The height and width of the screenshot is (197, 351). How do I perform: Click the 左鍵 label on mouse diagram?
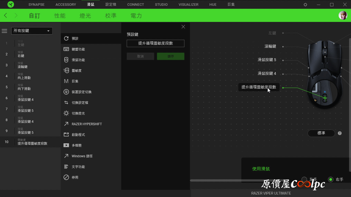[272, 33]
